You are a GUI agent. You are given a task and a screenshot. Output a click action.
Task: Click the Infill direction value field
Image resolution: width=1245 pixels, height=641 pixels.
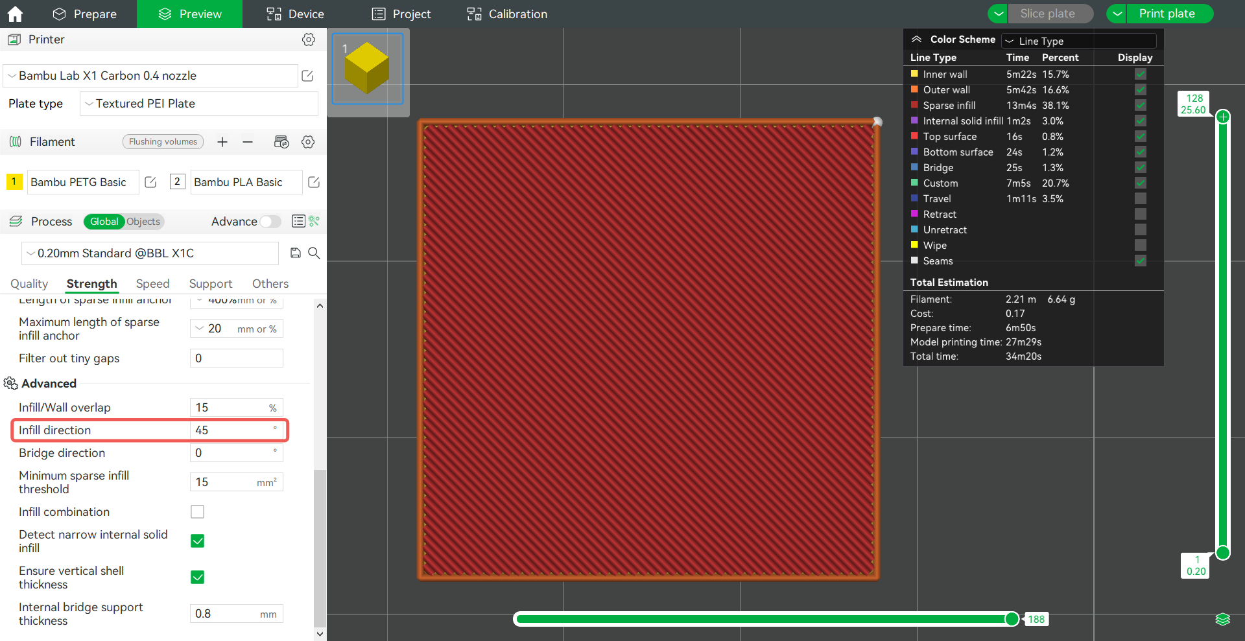237,430
